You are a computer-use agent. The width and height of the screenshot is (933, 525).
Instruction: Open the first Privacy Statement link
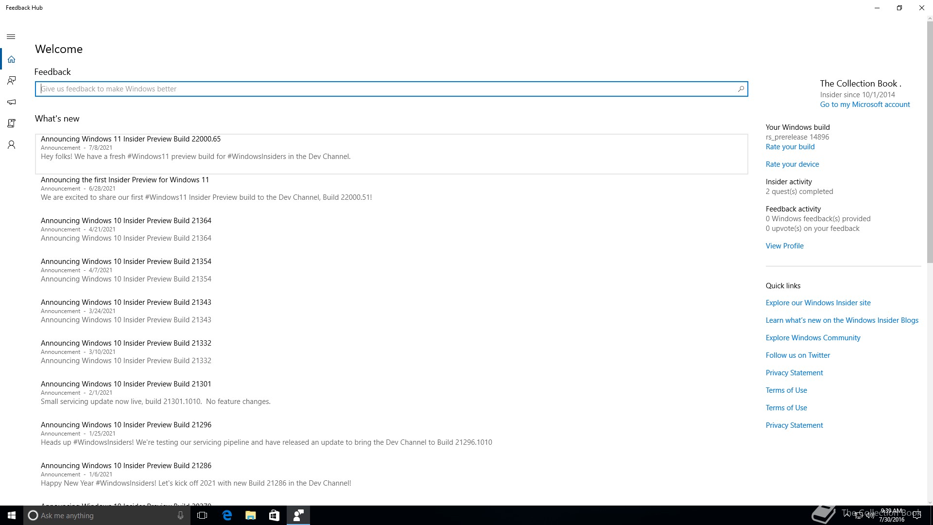(x=794, y=373)
